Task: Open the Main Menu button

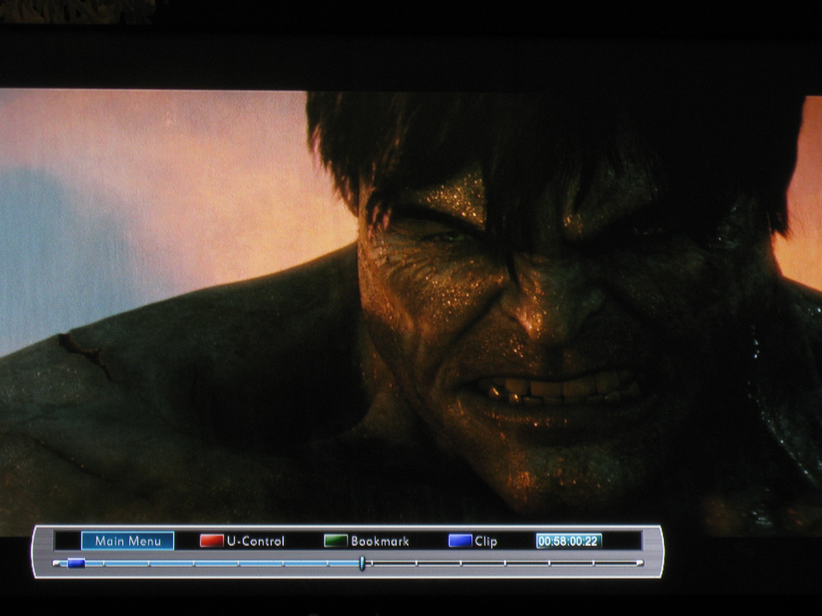Action: point(127,541)
